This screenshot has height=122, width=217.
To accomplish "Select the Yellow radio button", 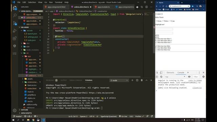I will pyautogui.click(x=163, y=21).
